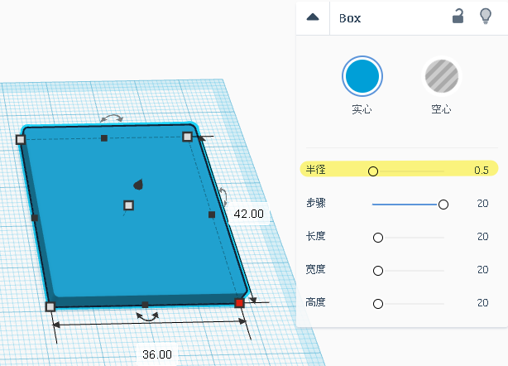Click the center white height handle
The image size is (508, 366).
128,205
